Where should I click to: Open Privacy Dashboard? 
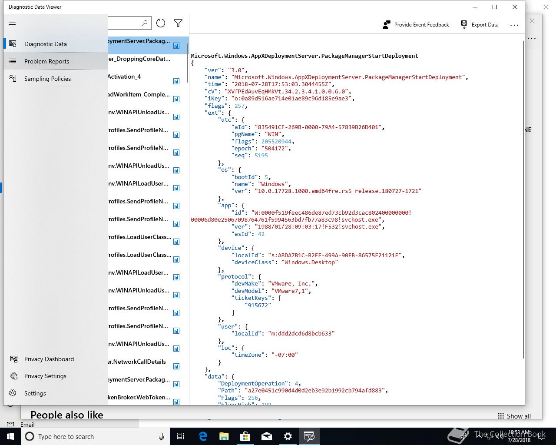(x=56, y=359)
